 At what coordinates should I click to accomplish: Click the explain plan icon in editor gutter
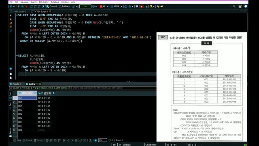pyautogui.click(x=11, y=27)
